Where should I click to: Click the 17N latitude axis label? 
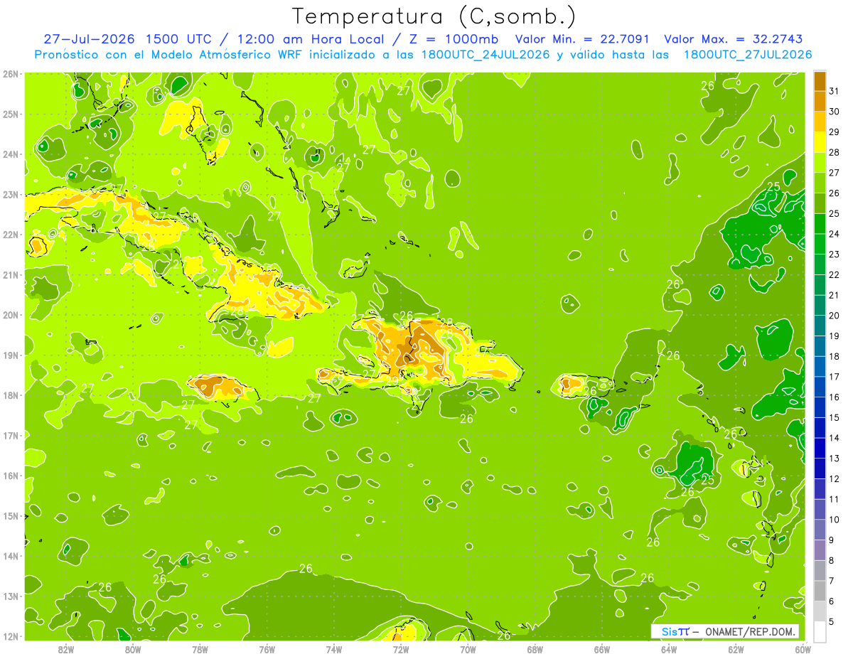tap(10, 435)
